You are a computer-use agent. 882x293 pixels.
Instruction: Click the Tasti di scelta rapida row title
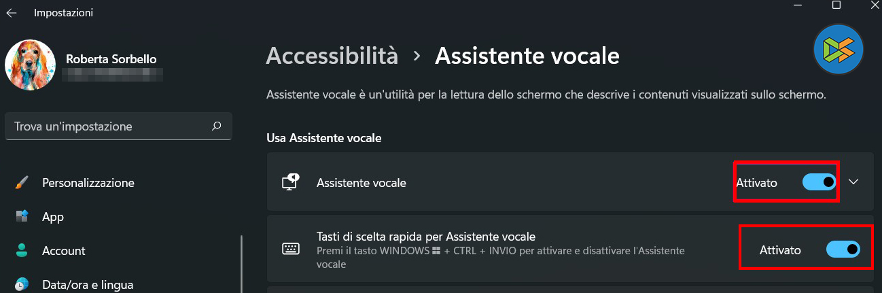coord(426,237)
